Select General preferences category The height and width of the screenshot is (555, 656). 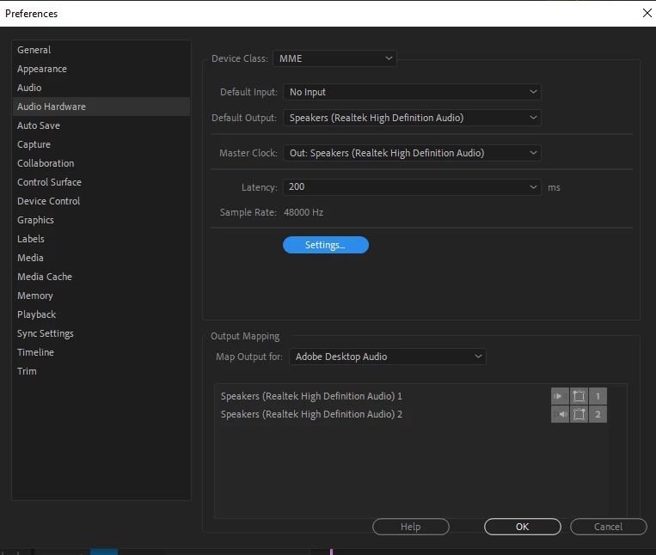pyautogui.click(x=101, y=50)
